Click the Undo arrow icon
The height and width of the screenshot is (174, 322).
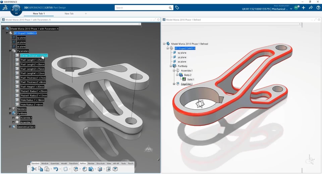pos(56,169)
